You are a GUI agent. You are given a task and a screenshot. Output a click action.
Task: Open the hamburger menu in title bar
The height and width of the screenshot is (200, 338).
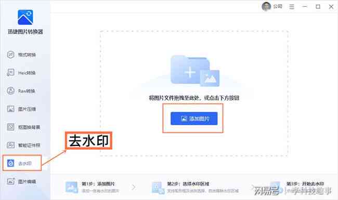coord(292,7)
